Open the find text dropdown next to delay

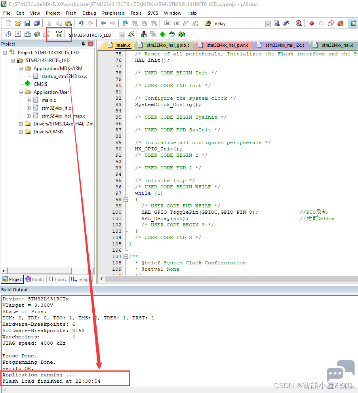click(268, 24)
